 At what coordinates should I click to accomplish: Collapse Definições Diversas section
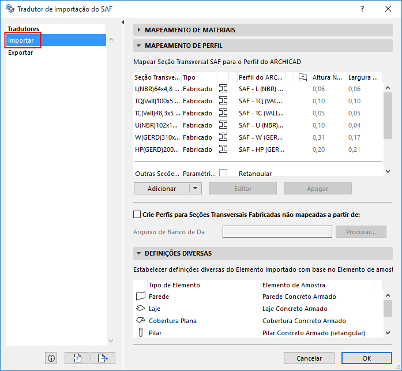138,253
